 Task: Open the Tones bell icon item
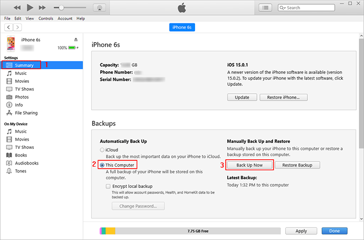click(x=9, y=171)
